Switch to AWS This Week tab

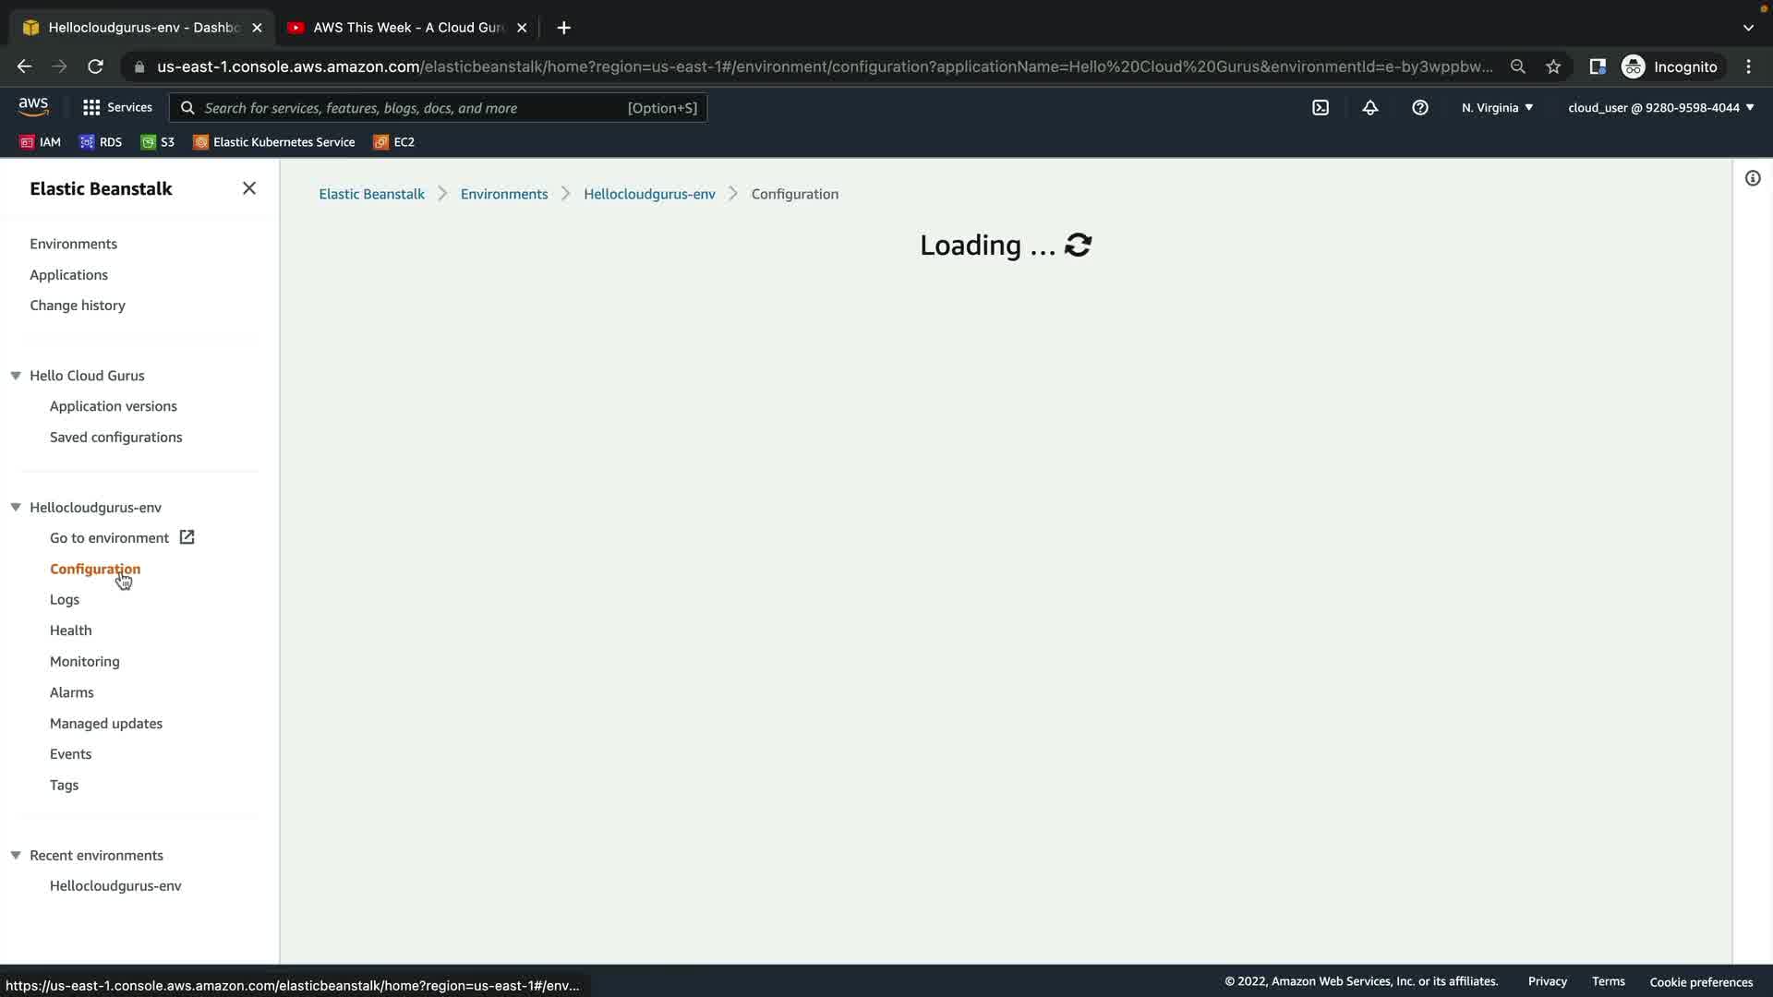pos(406,28)
